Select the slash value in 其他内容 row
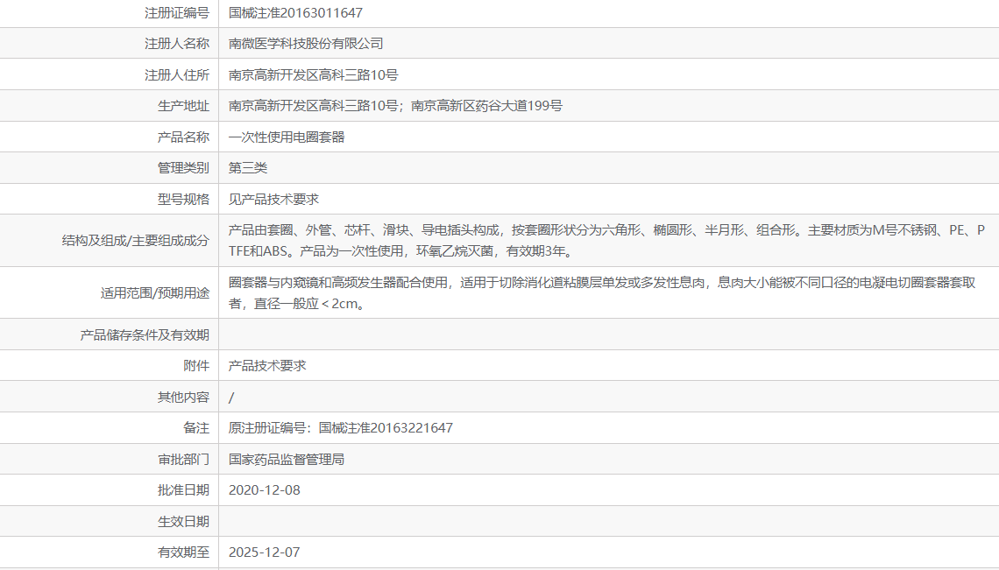Screen dimensions: 999x570 point(231,398)
